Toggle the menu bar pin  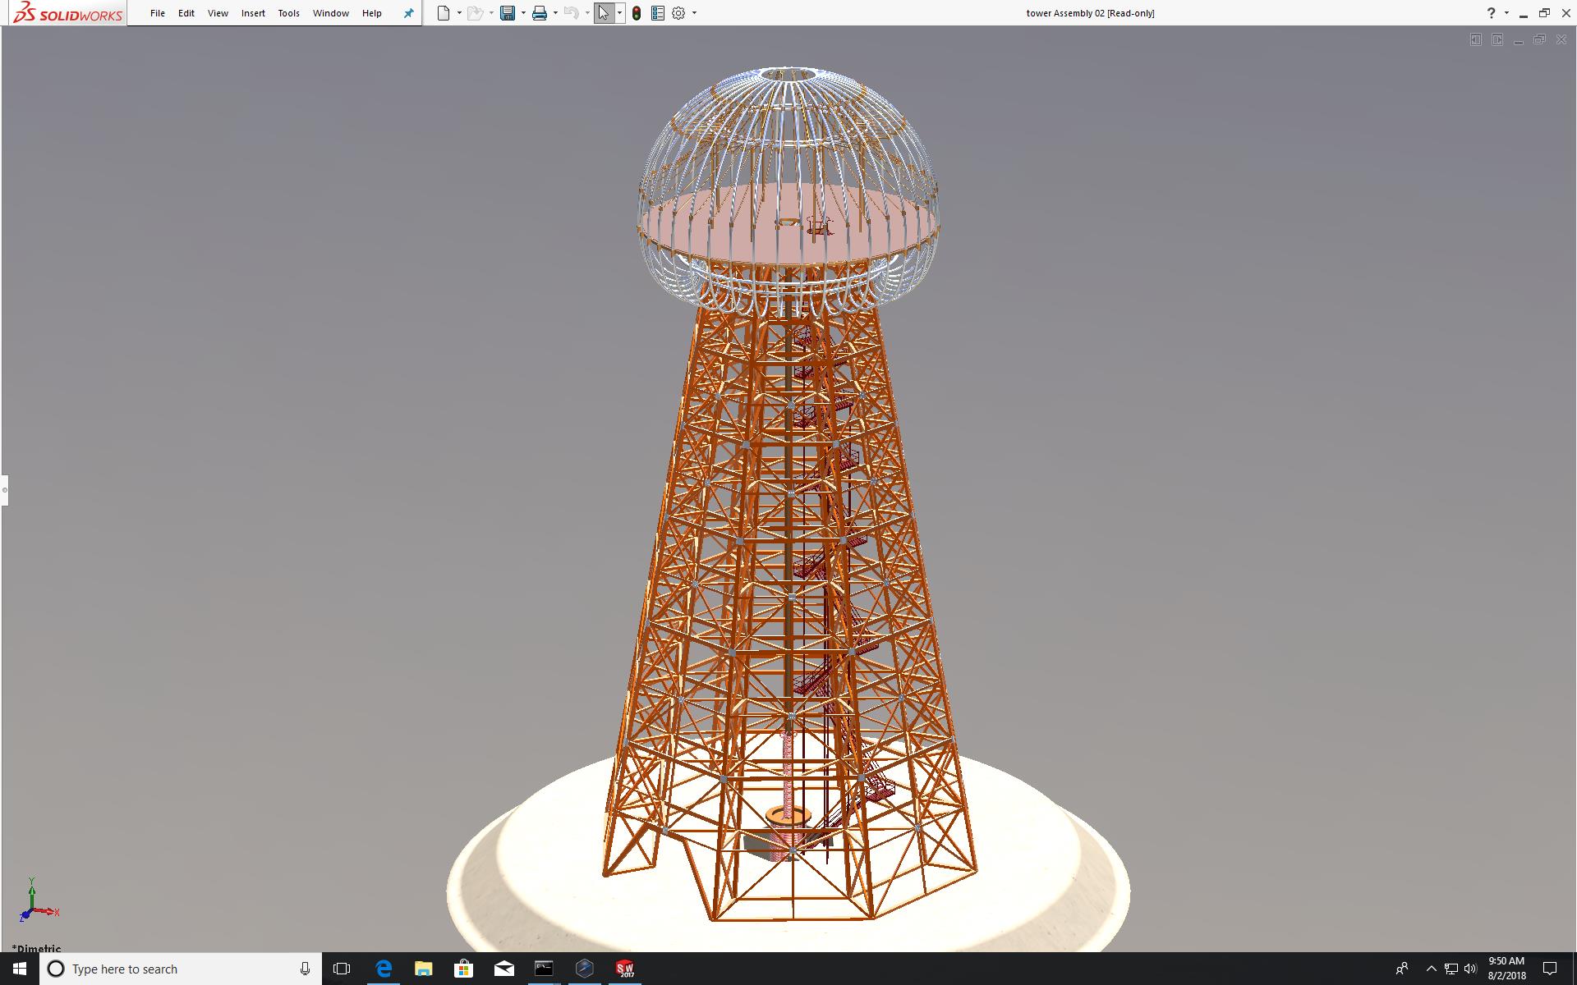[408, 13]
